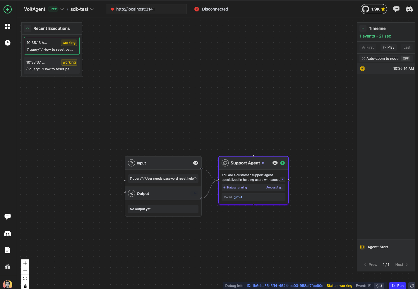
Task: Select the 10:35:13 execution entry
Action: pos(52,46)
